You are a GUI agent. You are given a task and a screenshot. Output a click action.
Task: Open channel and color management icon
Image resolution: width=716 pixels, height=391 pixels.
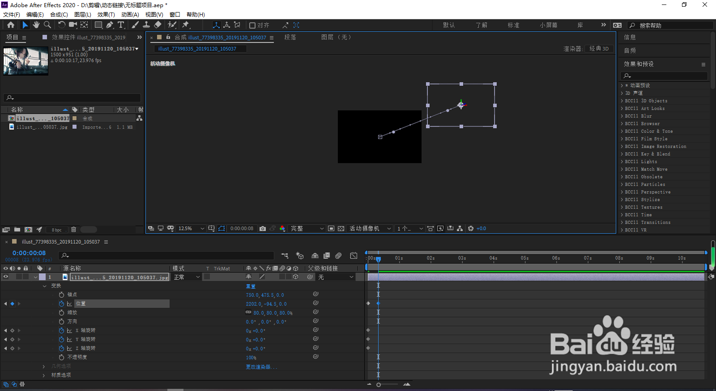pyautogui.click(x=282, y=228)
